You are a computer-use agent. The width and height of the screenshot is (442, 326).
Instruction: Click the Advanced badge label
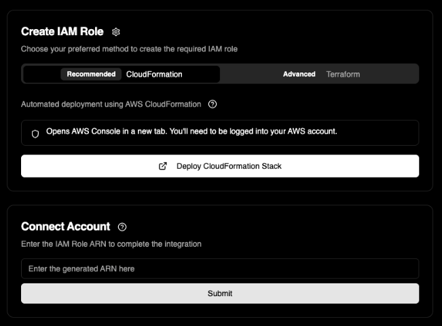pos(299,74)
